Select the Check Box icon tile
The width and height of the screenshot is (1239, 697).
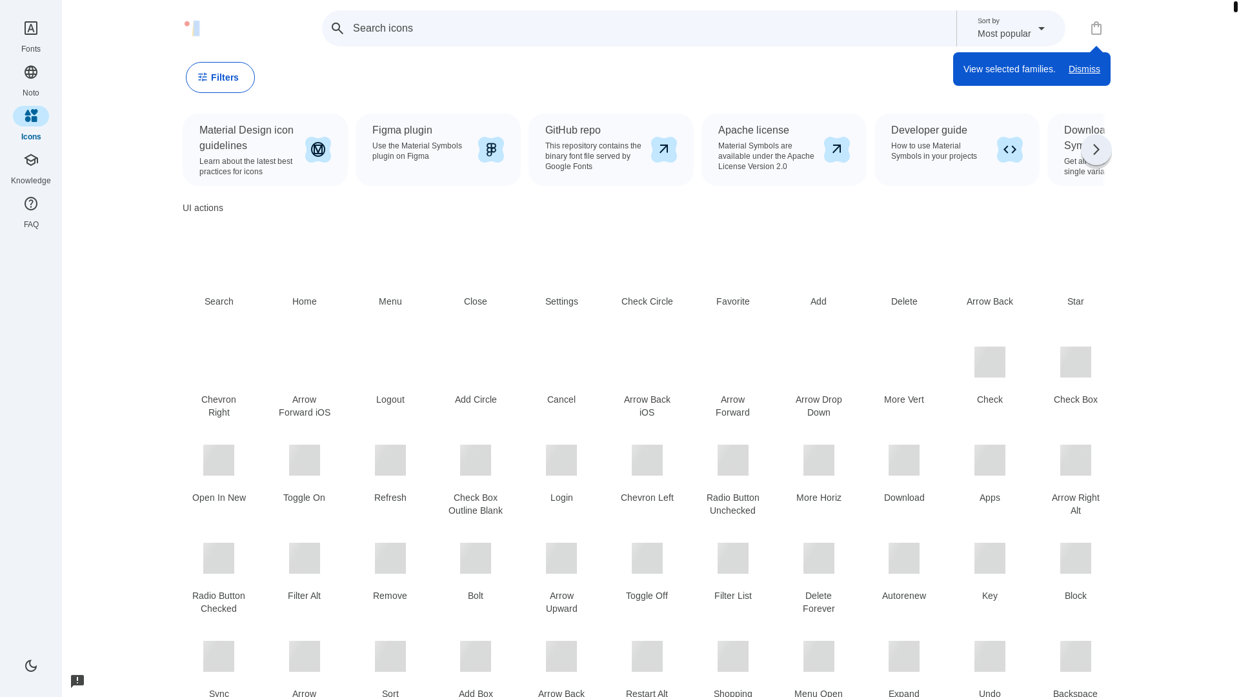1075,362
